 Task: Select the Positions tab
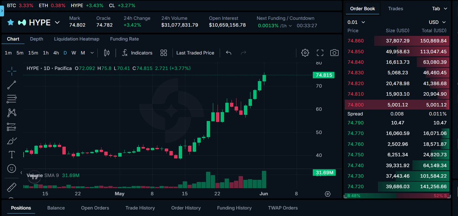click(x=21, y=208)
